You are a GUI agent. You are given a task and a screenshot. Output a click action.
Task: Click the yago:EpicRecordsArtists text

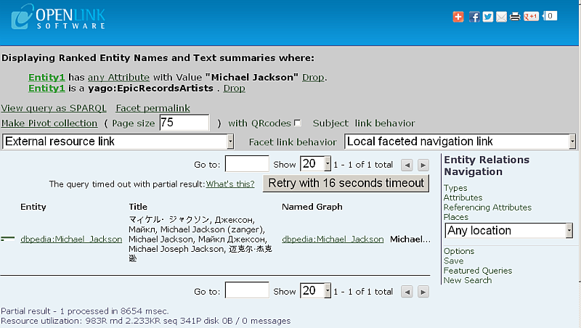point(151,89)
